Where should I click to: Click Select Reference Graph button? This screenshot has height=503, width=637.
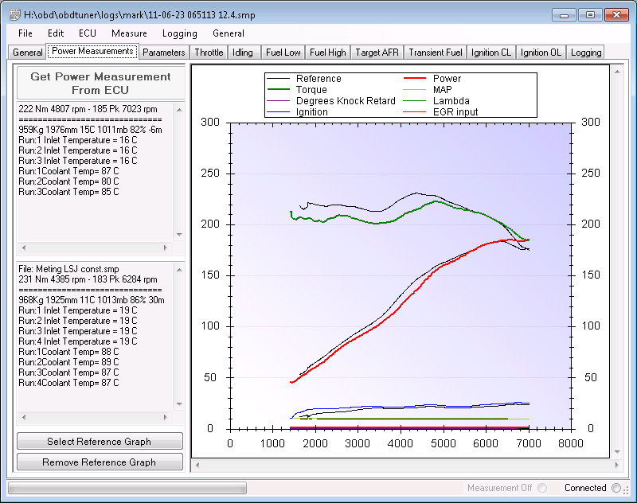coord(100,441)
